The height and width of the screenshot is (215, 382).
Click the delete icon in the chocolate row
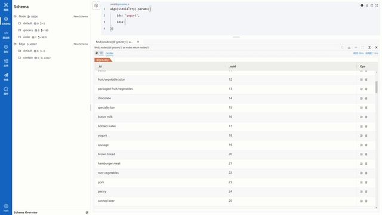click(366, 99)
